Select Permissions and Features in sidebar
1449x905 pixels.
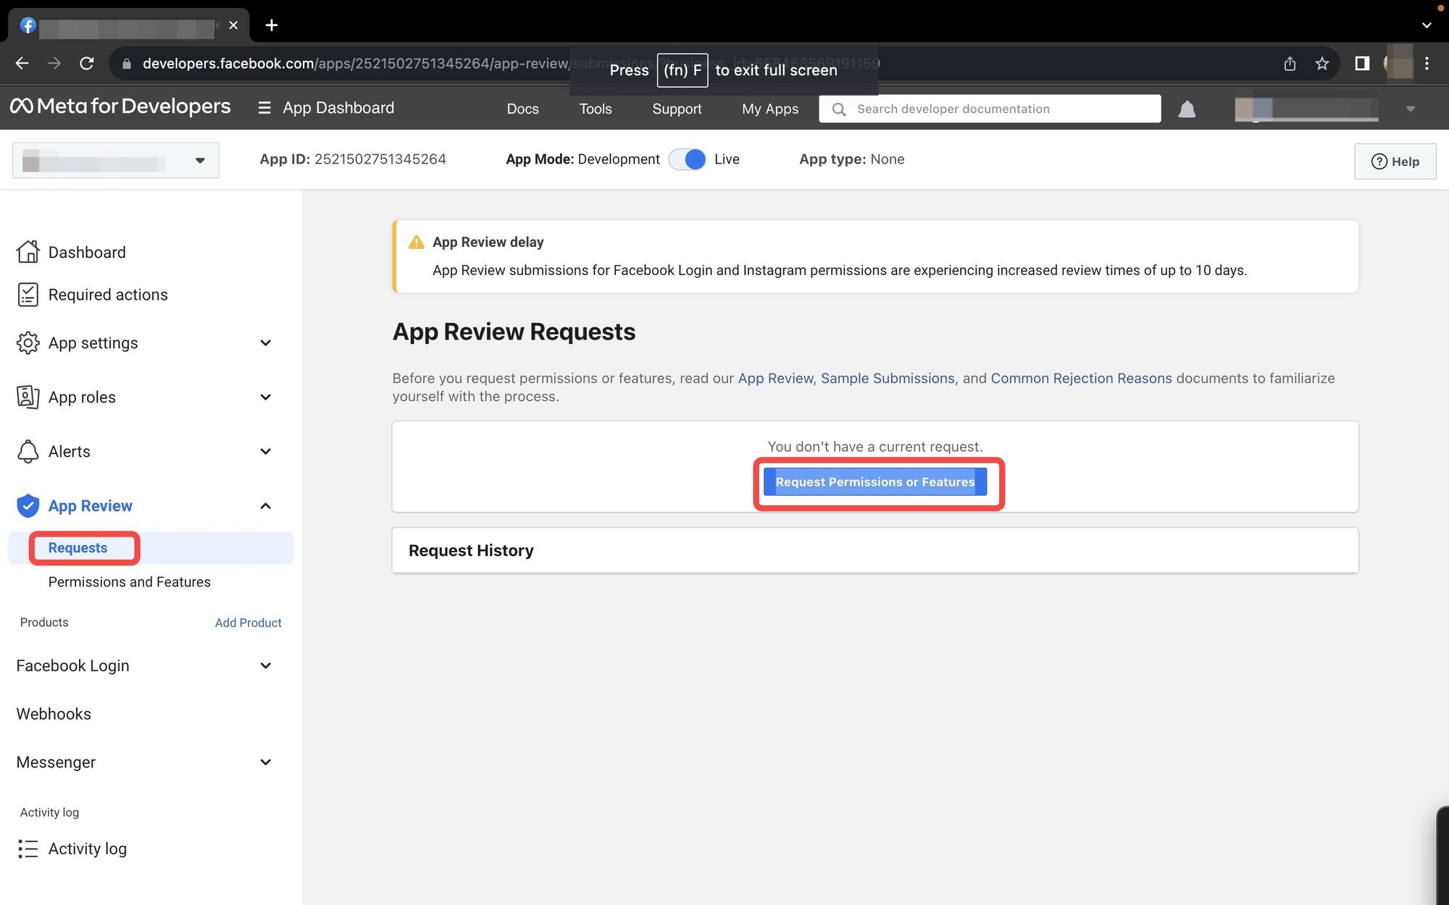click(130, 582)
